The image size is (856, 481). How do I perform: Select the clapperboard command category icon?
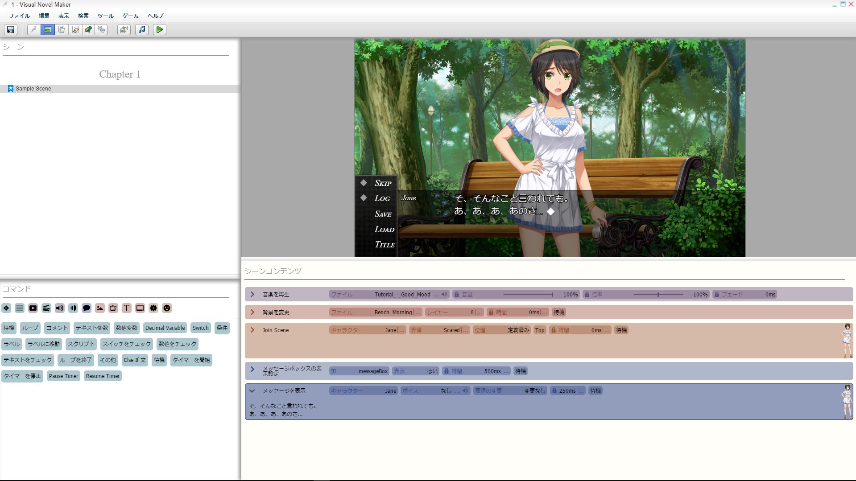pyautogui.click(x=46, y=308)
